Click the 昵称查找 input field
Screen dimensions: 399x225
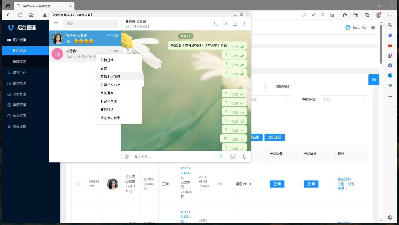331,86
